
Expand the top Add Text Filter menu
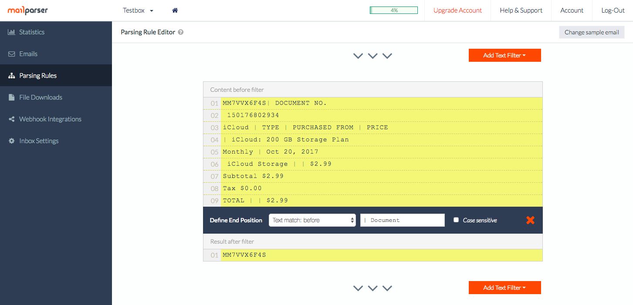pos(504,55)
